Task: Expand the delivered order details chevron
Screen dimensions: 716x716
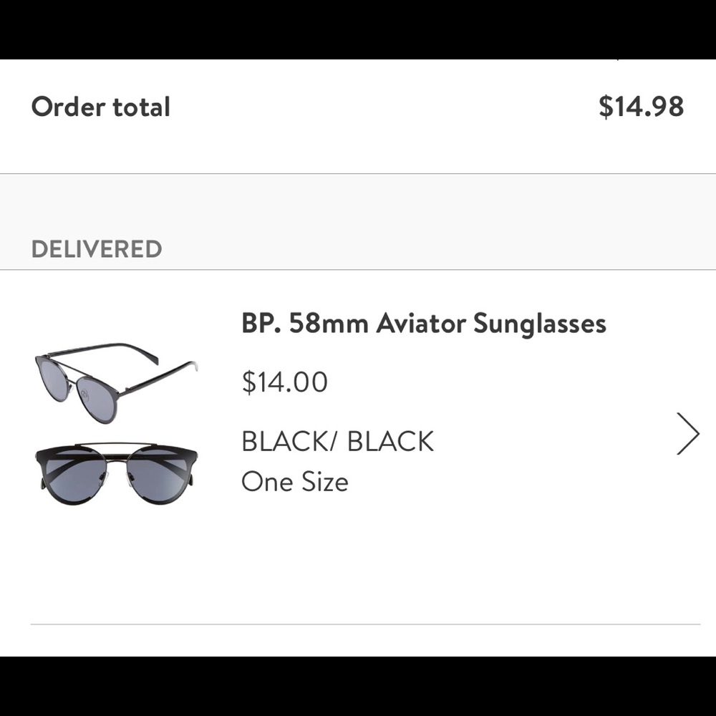Action: point(688,433)
